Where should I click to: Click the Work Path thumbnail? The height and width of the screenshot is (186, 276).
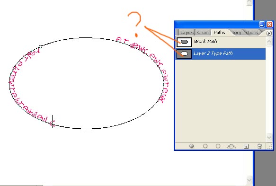pos(184,42)
